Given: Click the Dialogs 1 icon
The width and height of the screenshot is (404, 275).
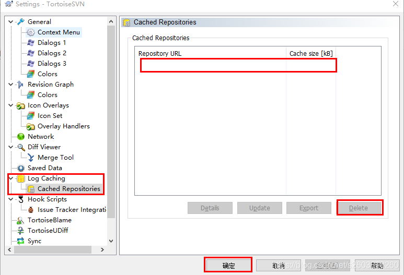Looking at the screenshot, I should pyautogui.click(x=31, y=43).
